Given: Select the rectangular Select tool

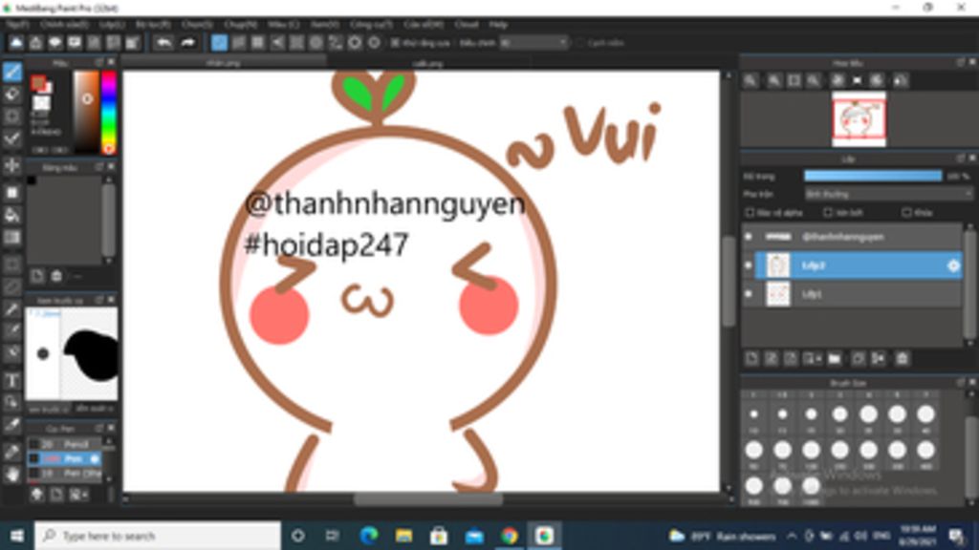Looking at the screenshot, I should click(x=11, y=264).
